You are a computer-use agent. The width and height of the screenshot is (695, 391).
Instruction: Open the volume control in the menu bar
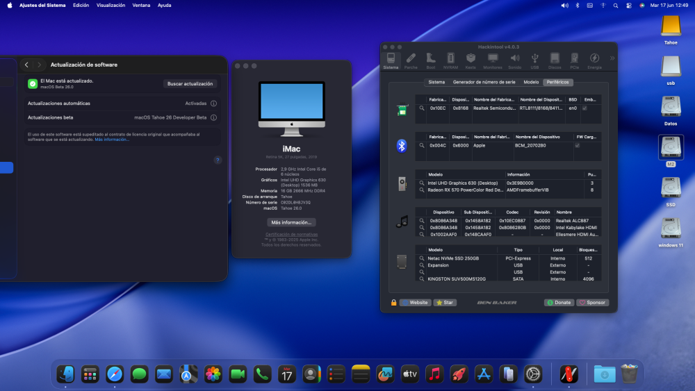coord(564,6)
